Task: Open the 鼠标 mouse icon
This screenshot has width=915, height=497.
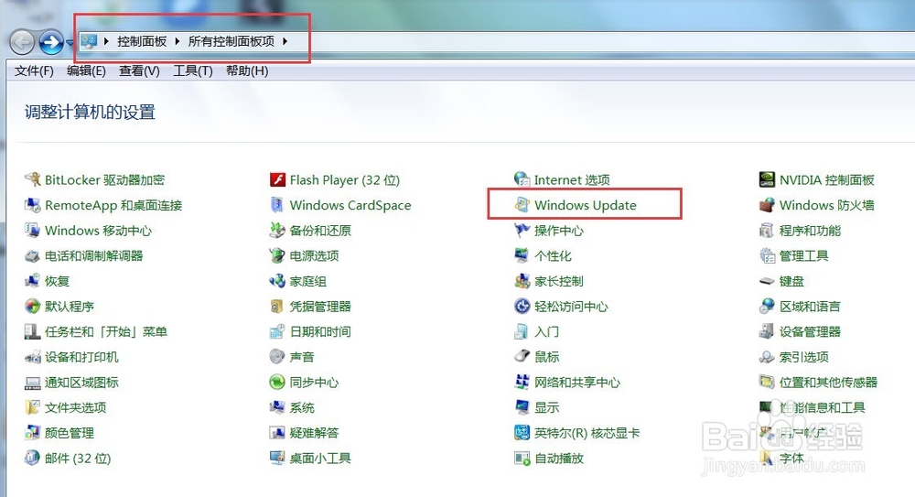Action: click(x=522, y=357)
